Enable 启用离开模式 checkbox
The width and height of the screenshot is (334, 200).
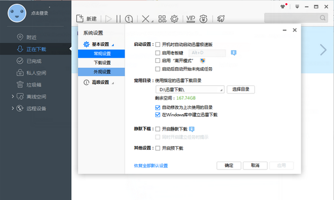(158, 61)
